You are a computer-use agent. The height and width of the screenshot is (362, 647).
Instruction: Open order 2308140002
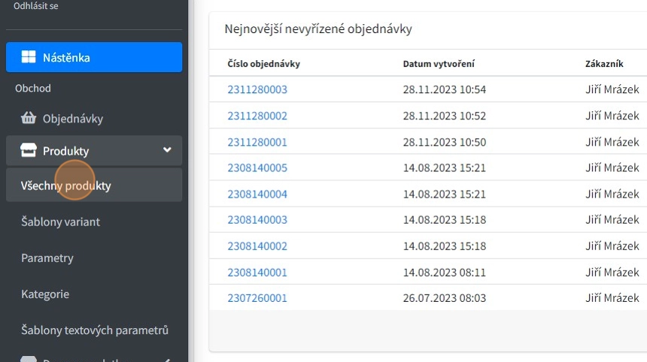(x=257, y=246)
